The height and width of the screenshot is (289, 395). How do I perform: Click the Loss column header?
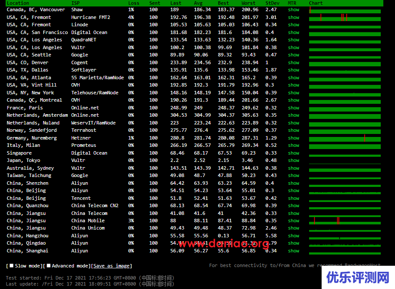tap(134, 3)
